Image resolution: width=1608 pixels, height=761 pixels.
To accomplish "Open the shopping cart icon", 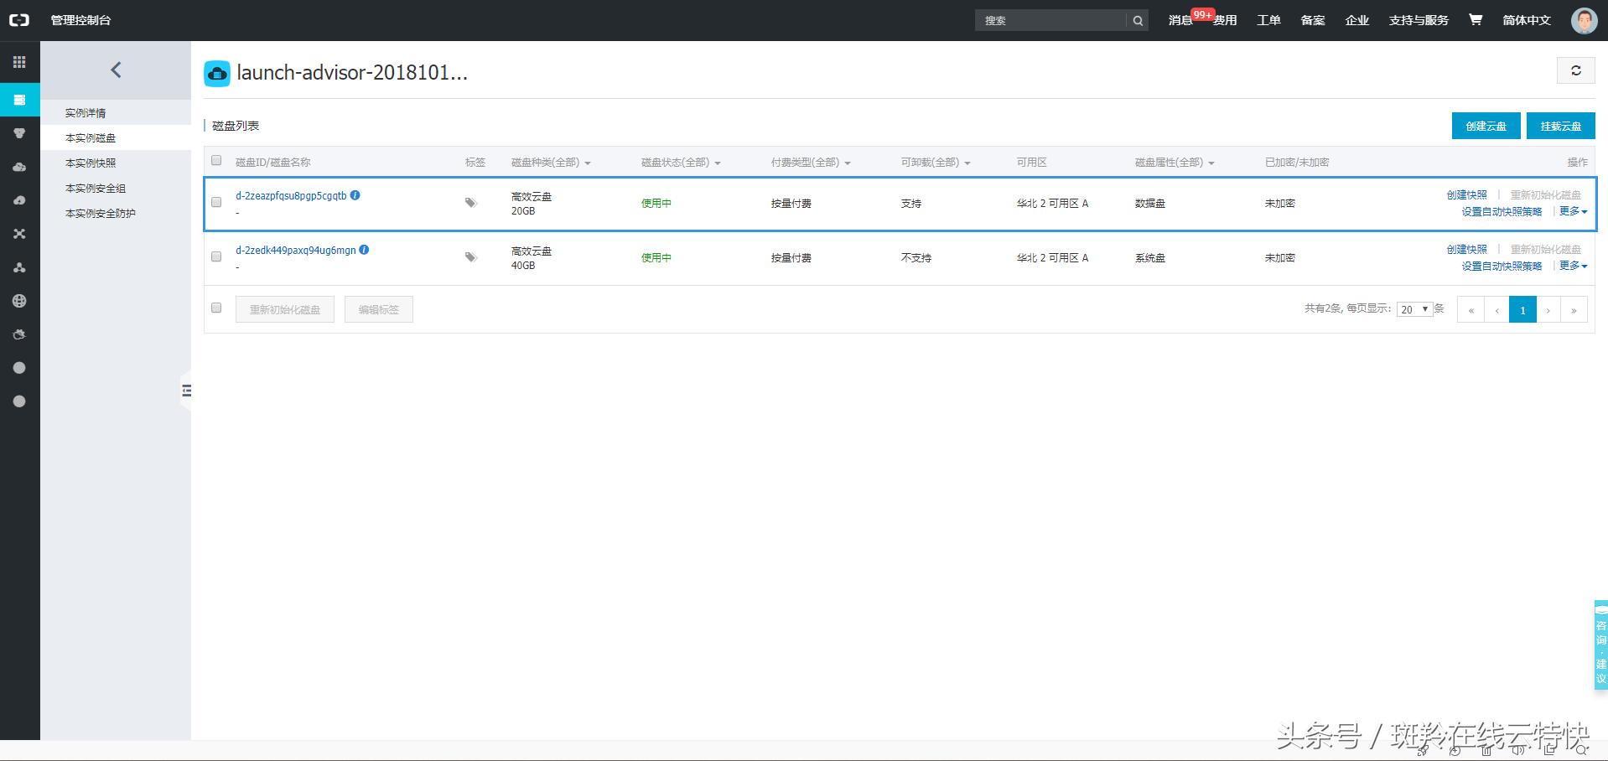I will click(x=1475, y=20).
